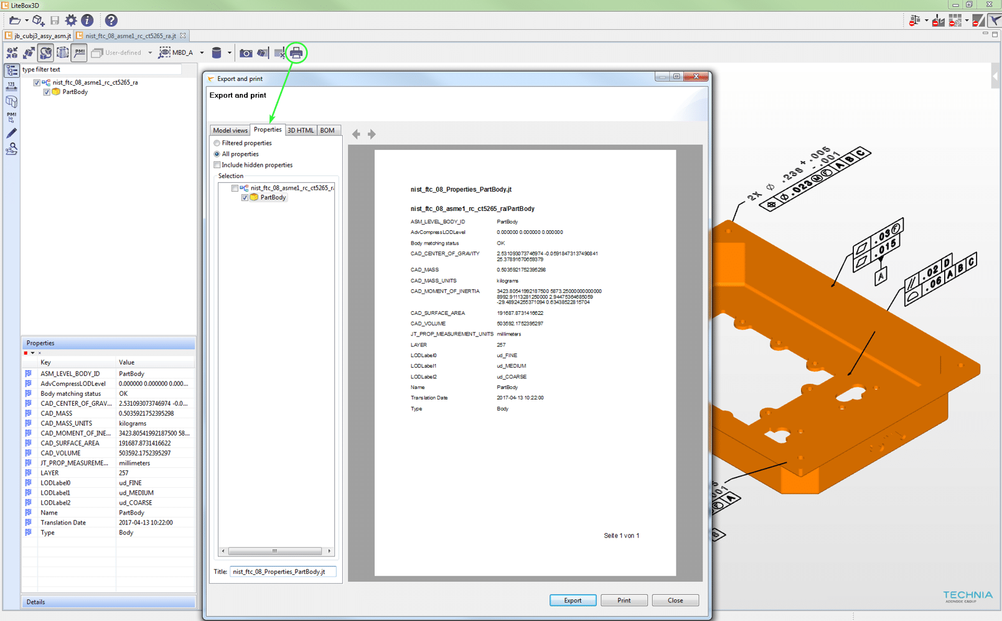Toggle the shaded solid view icon
Screen dimensions: 1002x621
[x=45, y=53]
